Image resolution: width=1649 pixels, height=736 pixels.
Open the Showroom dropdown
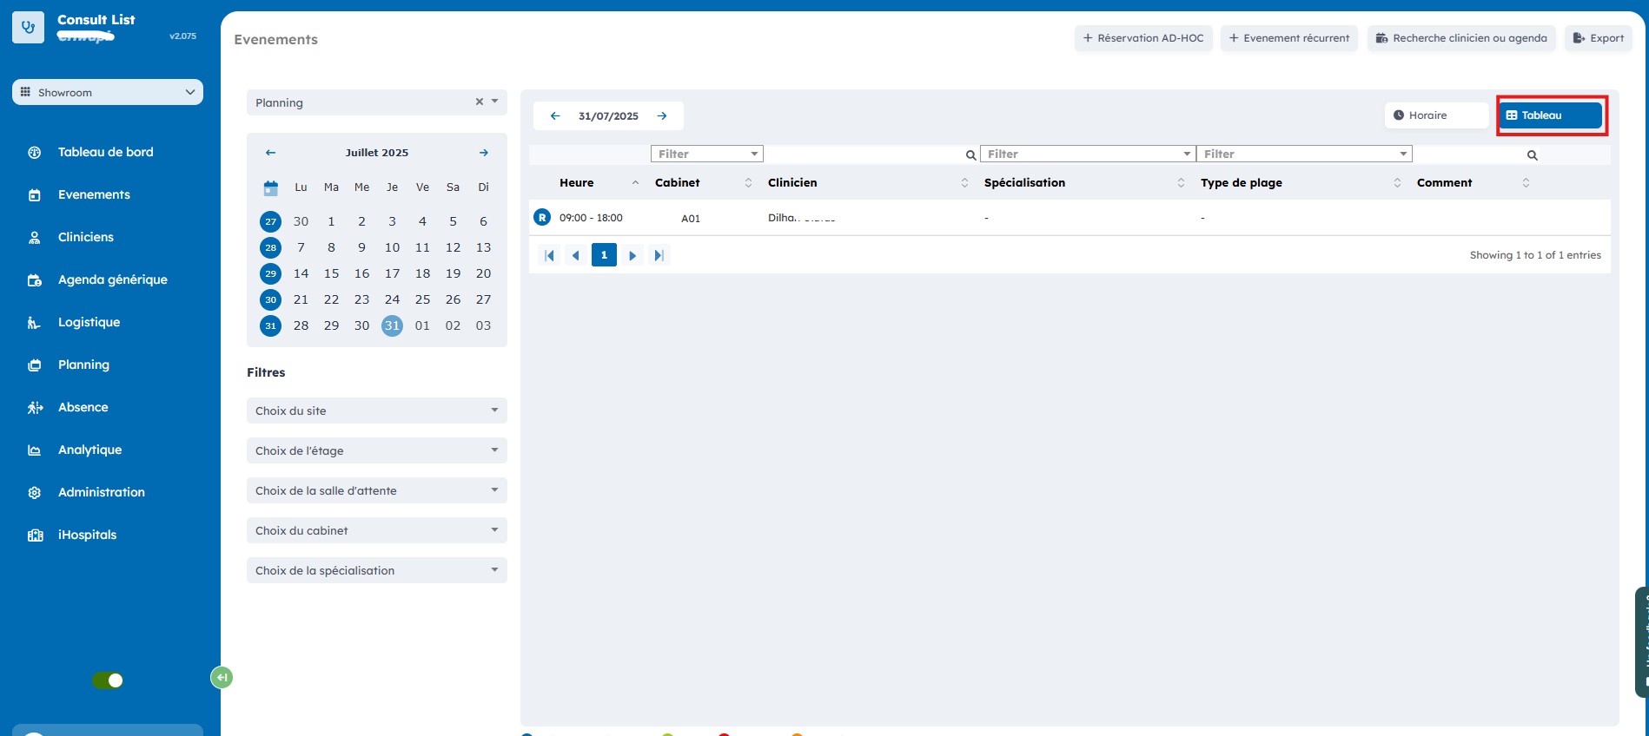[108, 92]
